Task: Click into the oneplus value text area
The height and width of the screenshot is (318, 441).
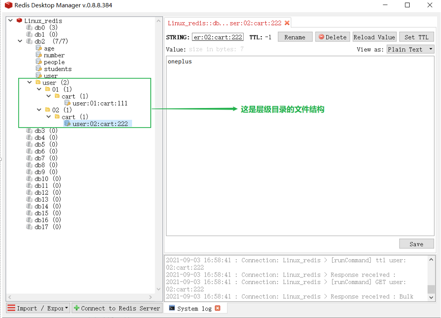Action: [300, 145]
